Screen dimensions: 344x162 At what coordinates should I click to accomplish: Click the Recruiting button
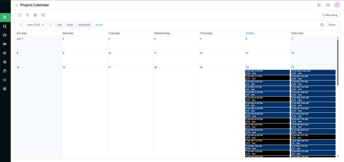[329, 15]
